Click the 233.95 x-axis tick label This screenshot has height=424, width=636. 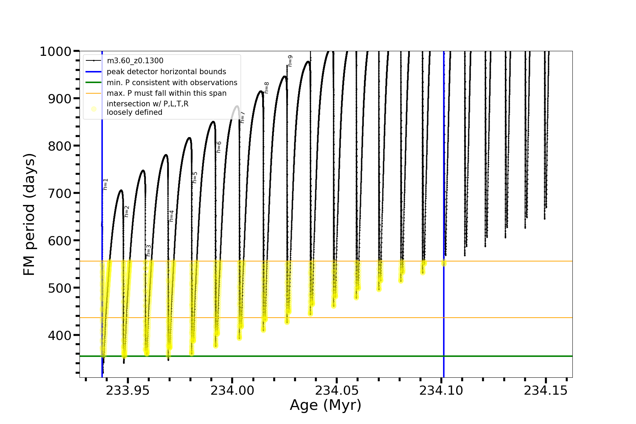pyautogui.click(x=128, y=390)
